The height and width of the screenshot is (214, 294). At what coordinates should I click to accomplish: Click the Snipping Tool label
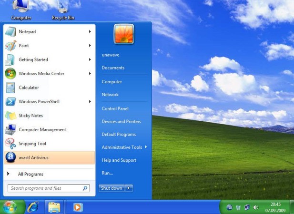32,144
